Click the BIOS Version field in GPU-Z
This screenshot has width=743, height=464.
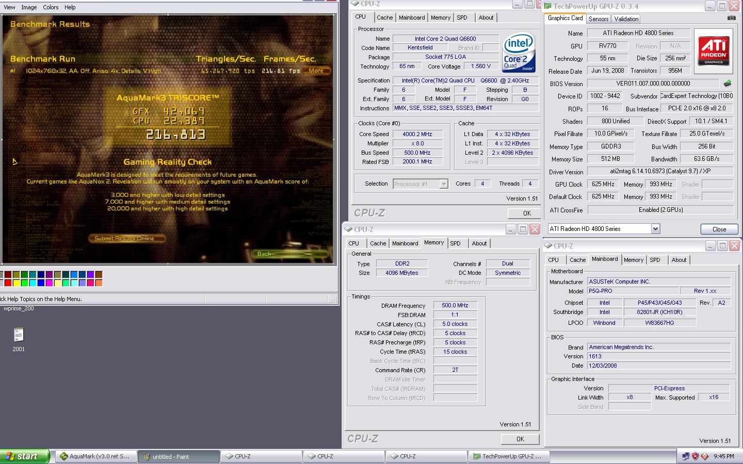tap(653, 84)
